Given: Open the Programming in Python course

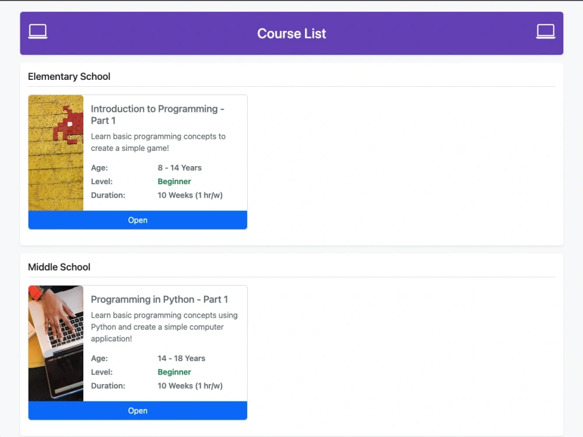Looking at the screenshot, I should click(x=138, y=411).
